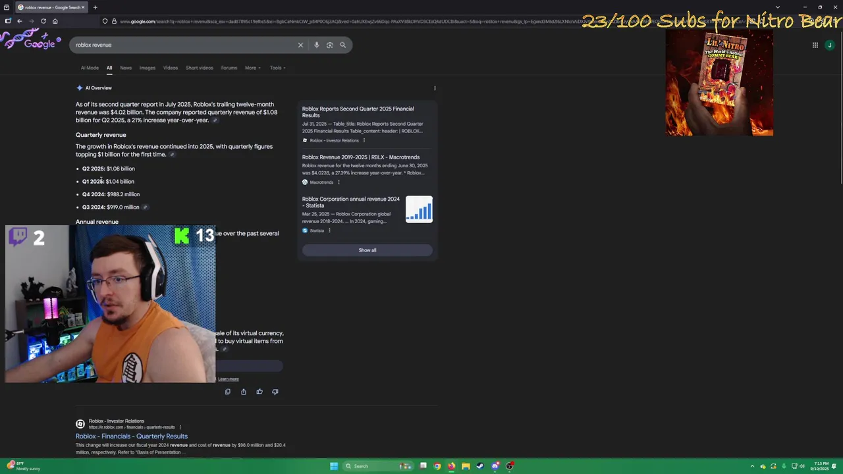Image resolution: width=843 pixels, height=474 pixels.
Task: Open source link chip after 'Q3 2024: $919.0 million'
Action: pyautogui.click(x=145, y=207)
